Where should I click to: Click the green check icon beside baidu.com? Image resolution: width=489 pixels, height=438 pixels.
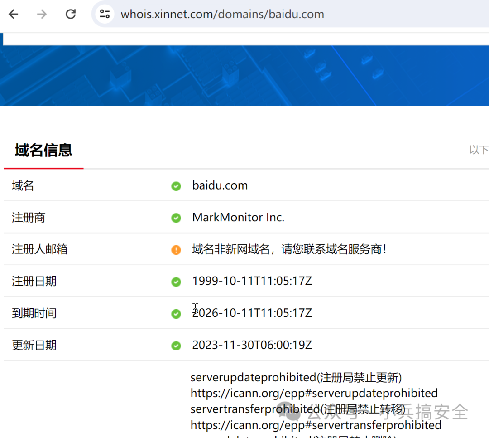point(176,186)
